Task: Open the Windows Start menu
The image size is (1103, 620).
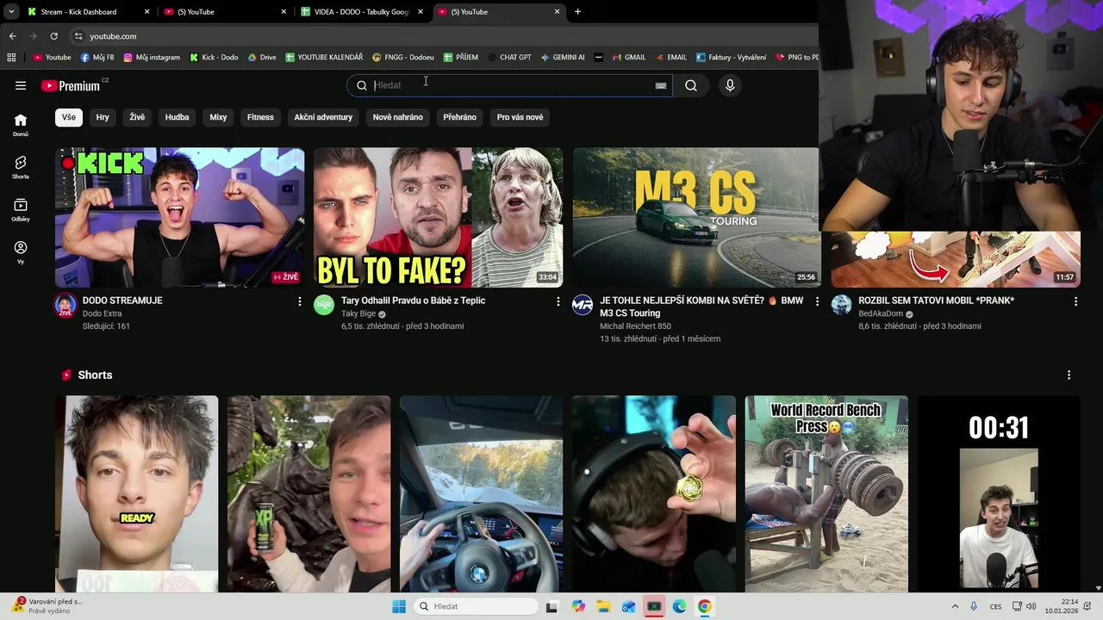Action: [399, 606]
